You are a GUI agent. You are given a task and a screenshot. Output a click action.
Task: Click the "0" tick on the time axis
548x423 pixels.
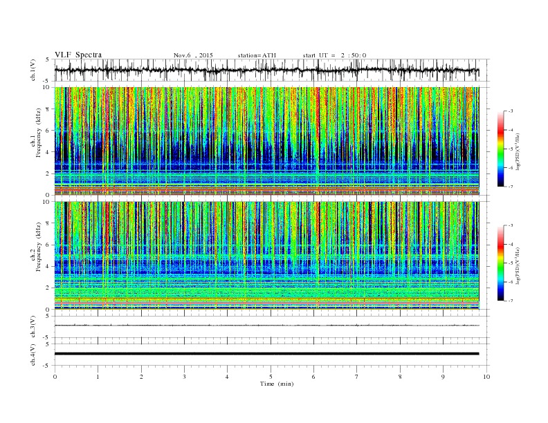[55, 377]
